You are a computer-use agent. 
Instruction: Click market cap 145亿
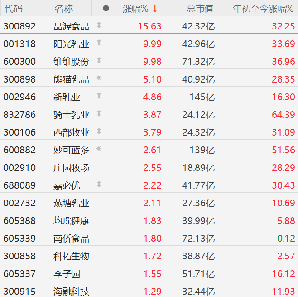(202, 97)
